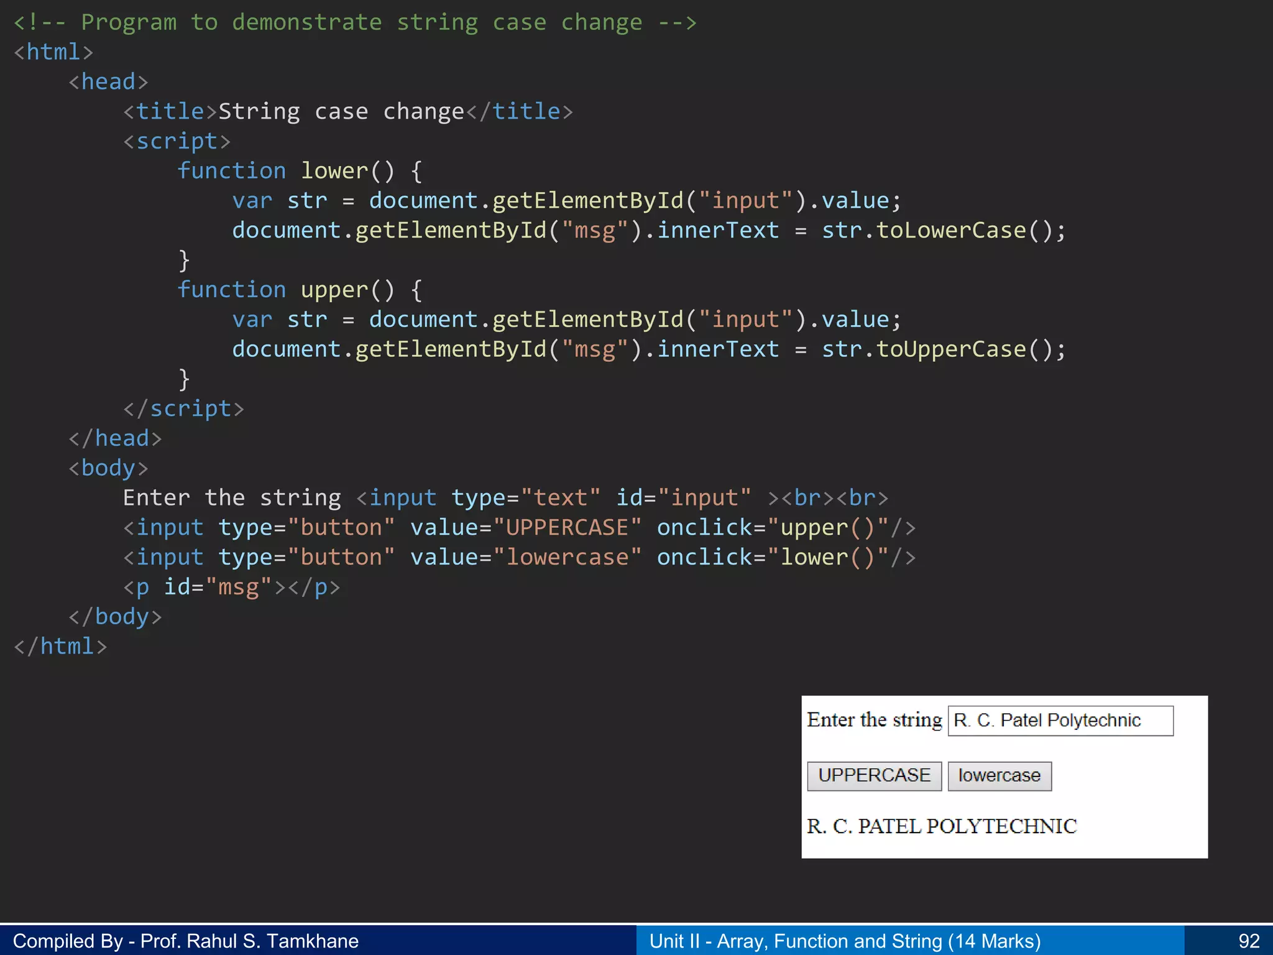Click the closing </html> tag
The height and width of the screenshot is (955, 1273).
(61, 647)
